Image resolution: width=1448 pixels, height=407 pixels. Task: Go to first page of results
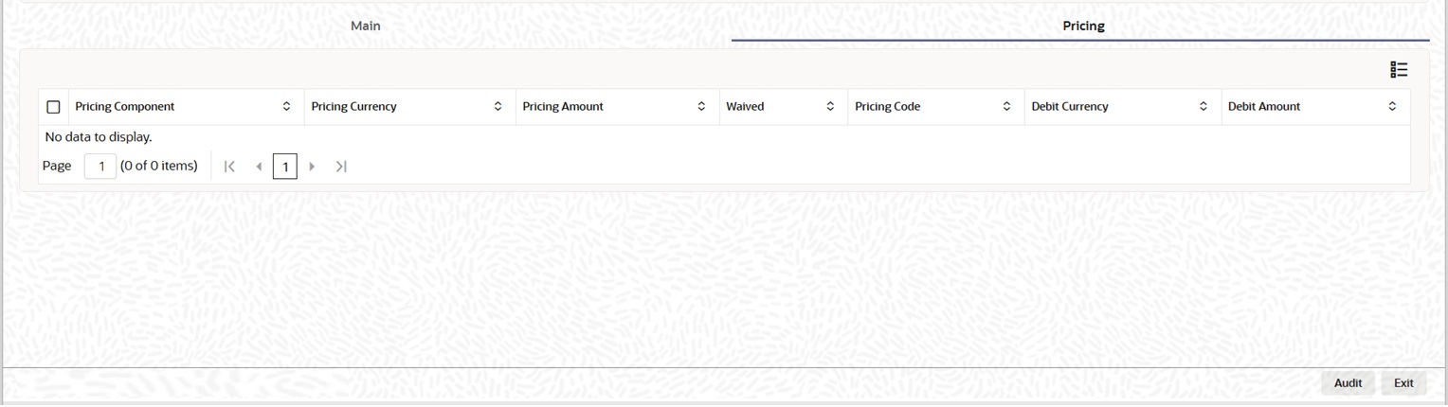click(229, 167)
